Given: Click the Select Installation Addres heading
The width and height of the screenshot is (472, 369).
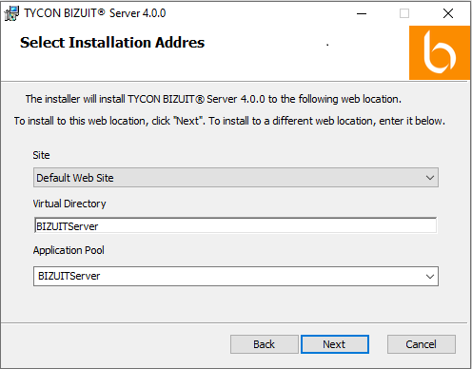Looking at the screenshot, I should [x=112, y=43].
